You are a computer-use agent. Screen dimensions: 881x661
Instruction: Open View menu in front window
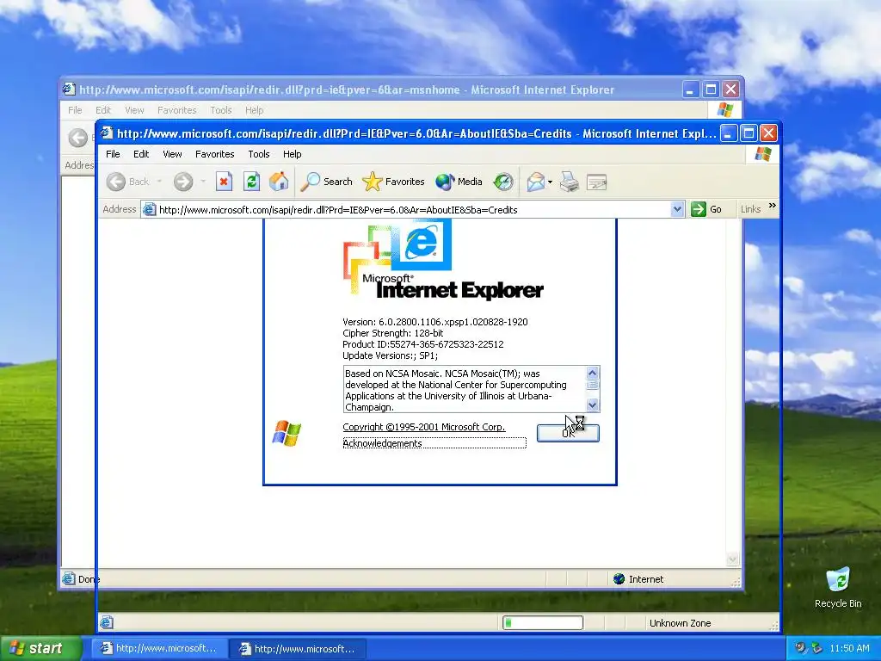point(172,154)
